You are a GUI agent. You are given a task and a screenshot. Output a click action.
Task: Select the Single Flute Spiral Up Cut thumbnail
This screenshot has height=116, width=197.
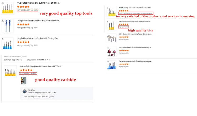[7, 43]
